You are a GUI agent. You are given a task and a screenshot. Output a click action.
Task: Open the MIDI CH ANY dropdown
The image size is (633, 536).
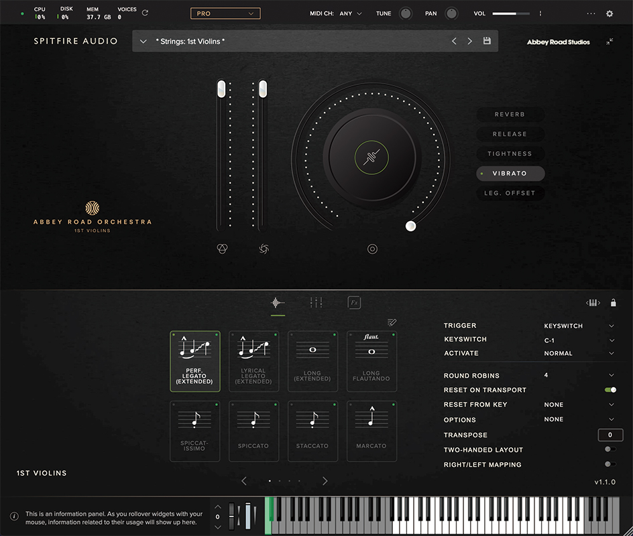(x=351, y=13)
